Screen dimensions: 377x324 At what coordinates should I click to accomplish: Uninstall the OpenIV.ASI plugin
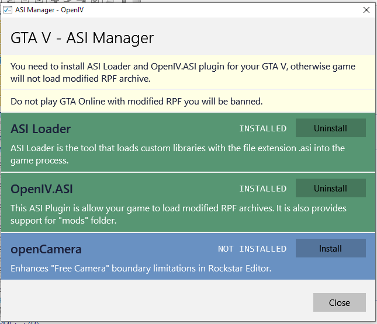point(330,189)
